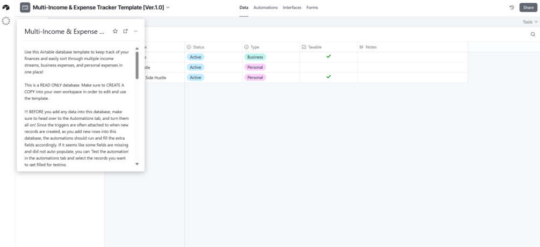
Task: Open the Business type tag
Action: [x=255, y=57]
